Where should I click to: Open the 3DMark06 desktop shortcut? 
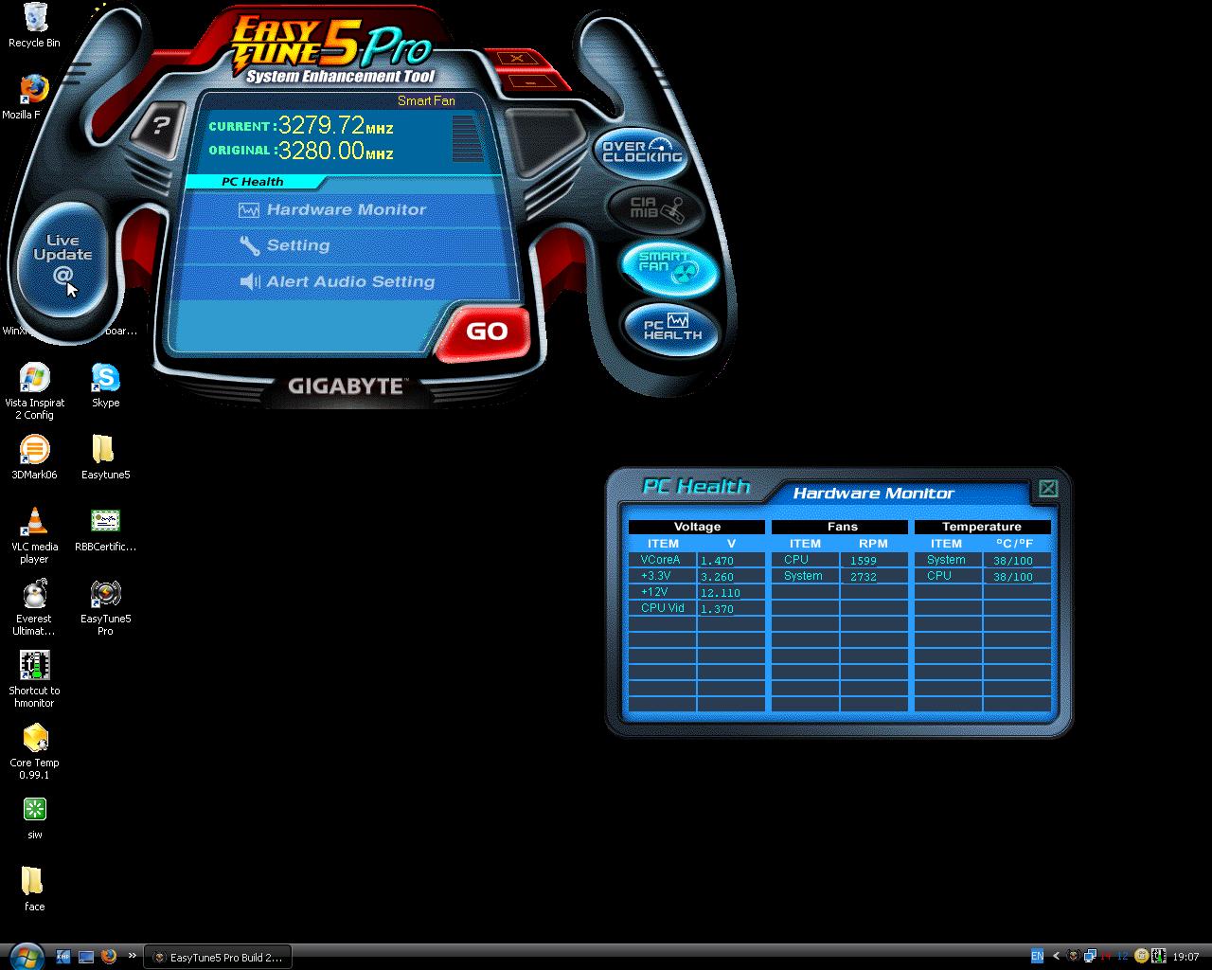[34, 458]
